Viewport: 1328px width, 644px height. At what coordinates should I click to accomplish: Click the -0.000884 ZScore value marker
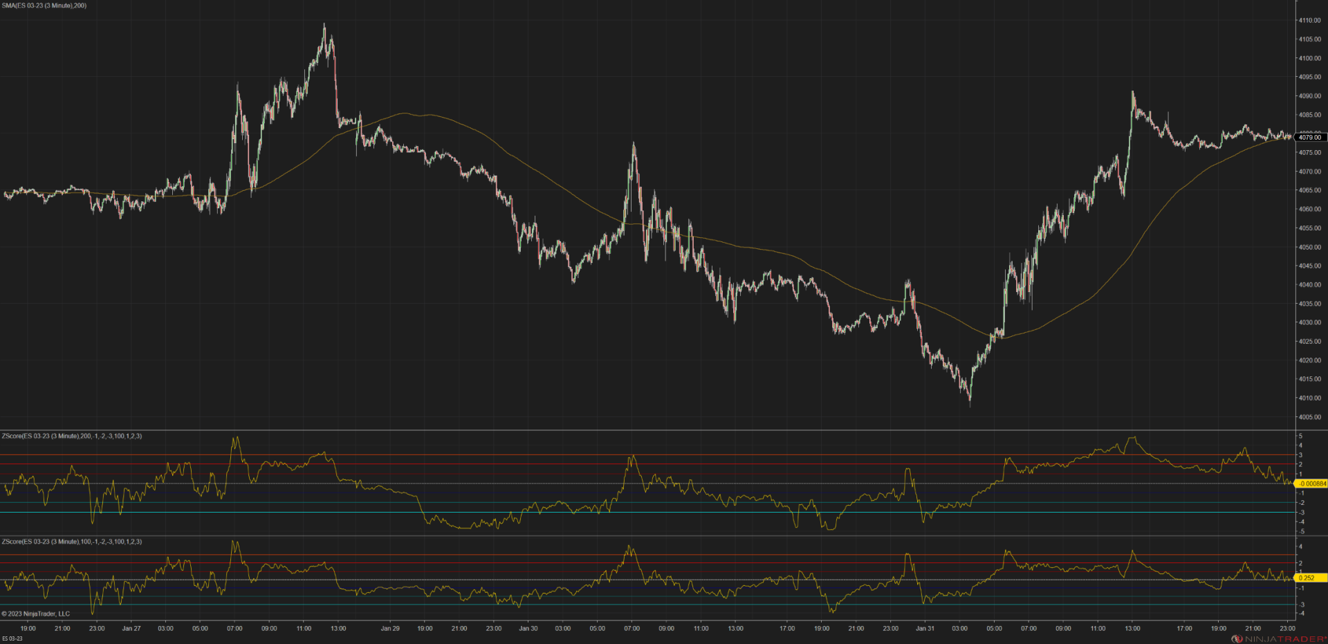(1310, 484)
